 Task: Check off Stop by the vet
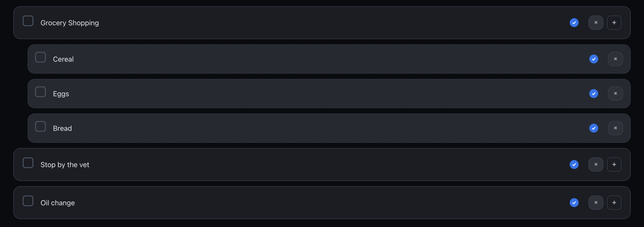point(28,163)
